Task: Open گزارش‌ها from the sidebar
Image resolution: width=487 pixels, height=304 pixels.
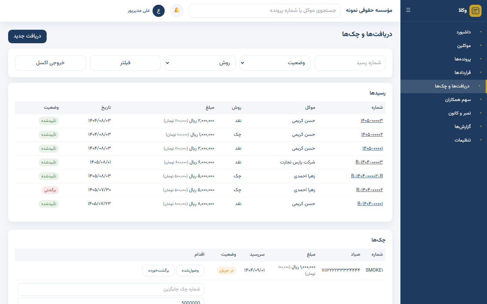Action: (444, 127)
